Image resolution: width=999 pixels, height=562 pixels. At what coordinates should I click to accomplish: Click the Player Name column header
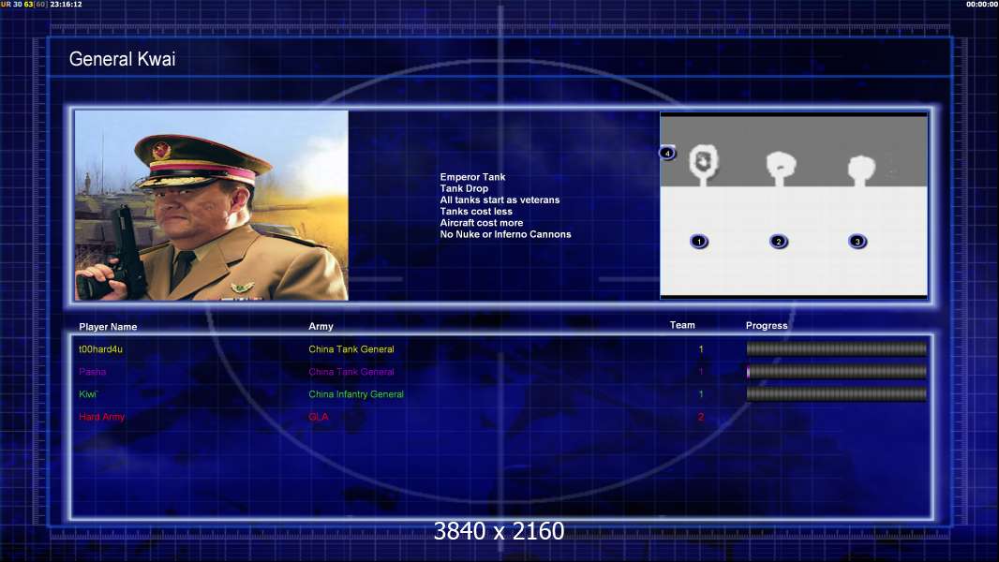108,327
